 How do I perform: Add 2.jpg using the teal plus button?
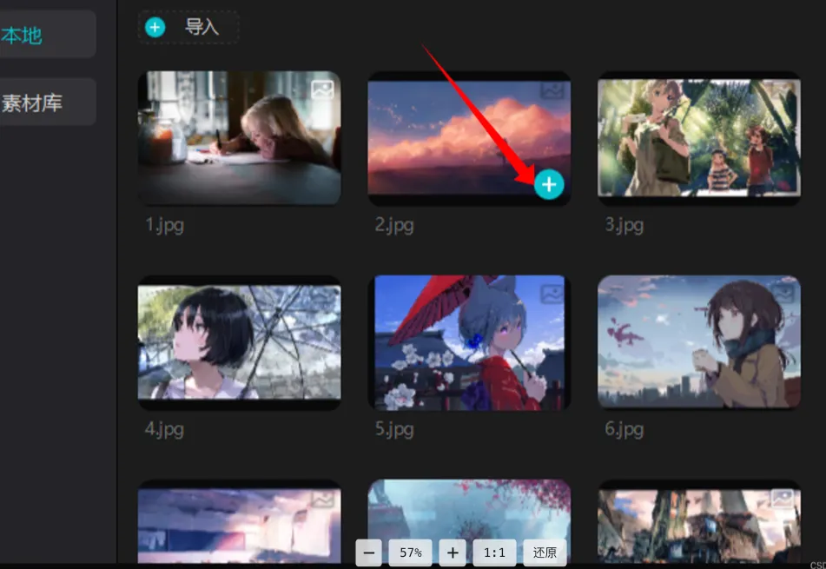tap(549, 184)
